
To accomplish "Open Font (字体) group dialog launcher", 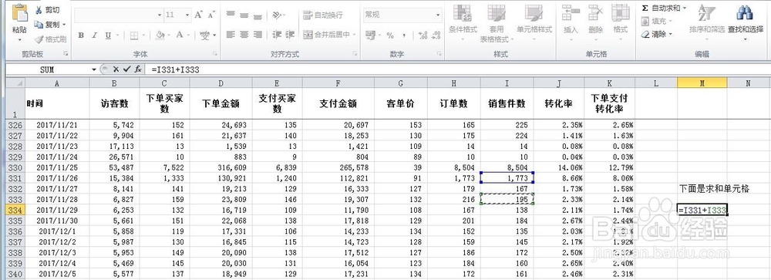I will coord(214,54).
